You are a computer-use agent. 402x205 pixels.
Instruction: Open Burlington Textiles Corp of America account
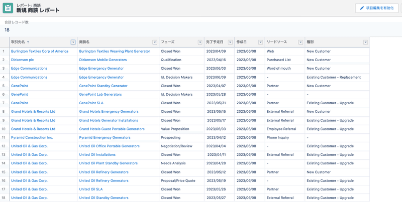pos(40,51)
